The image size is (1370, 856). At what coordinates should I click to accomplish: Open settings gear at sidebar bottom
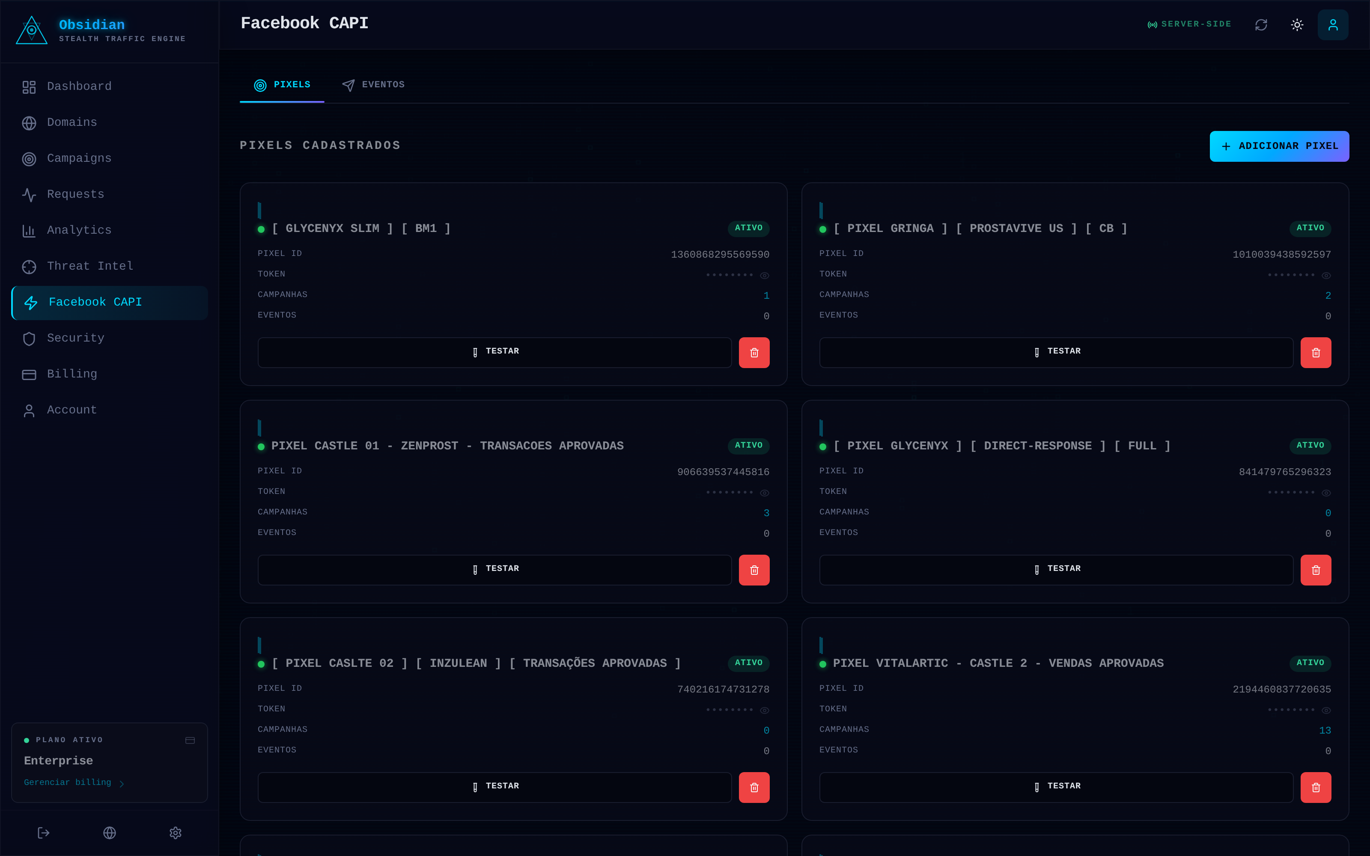coord(176,833)
